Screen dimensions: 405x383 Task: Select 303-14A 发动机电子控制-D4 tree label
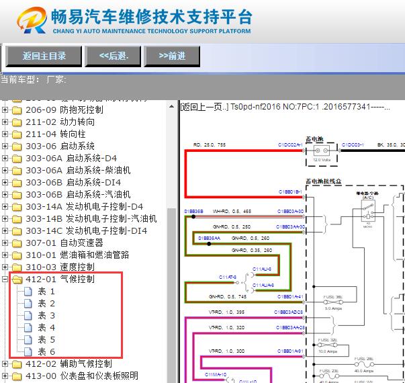[84, 207]
